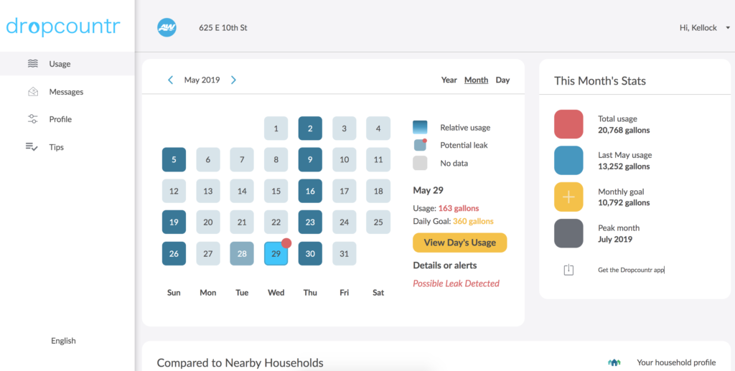Open the Your household profile link
Image resolution: width=735 pixels, height=371 pixels.
[676, 362]
